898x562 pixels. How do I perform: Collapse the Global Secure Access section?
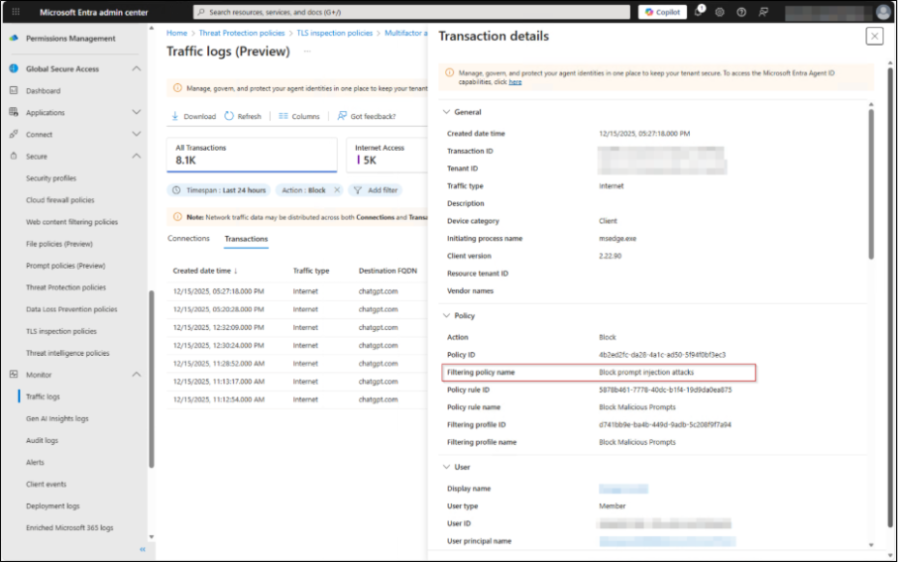pyautogui.click(x=137, y=68)
